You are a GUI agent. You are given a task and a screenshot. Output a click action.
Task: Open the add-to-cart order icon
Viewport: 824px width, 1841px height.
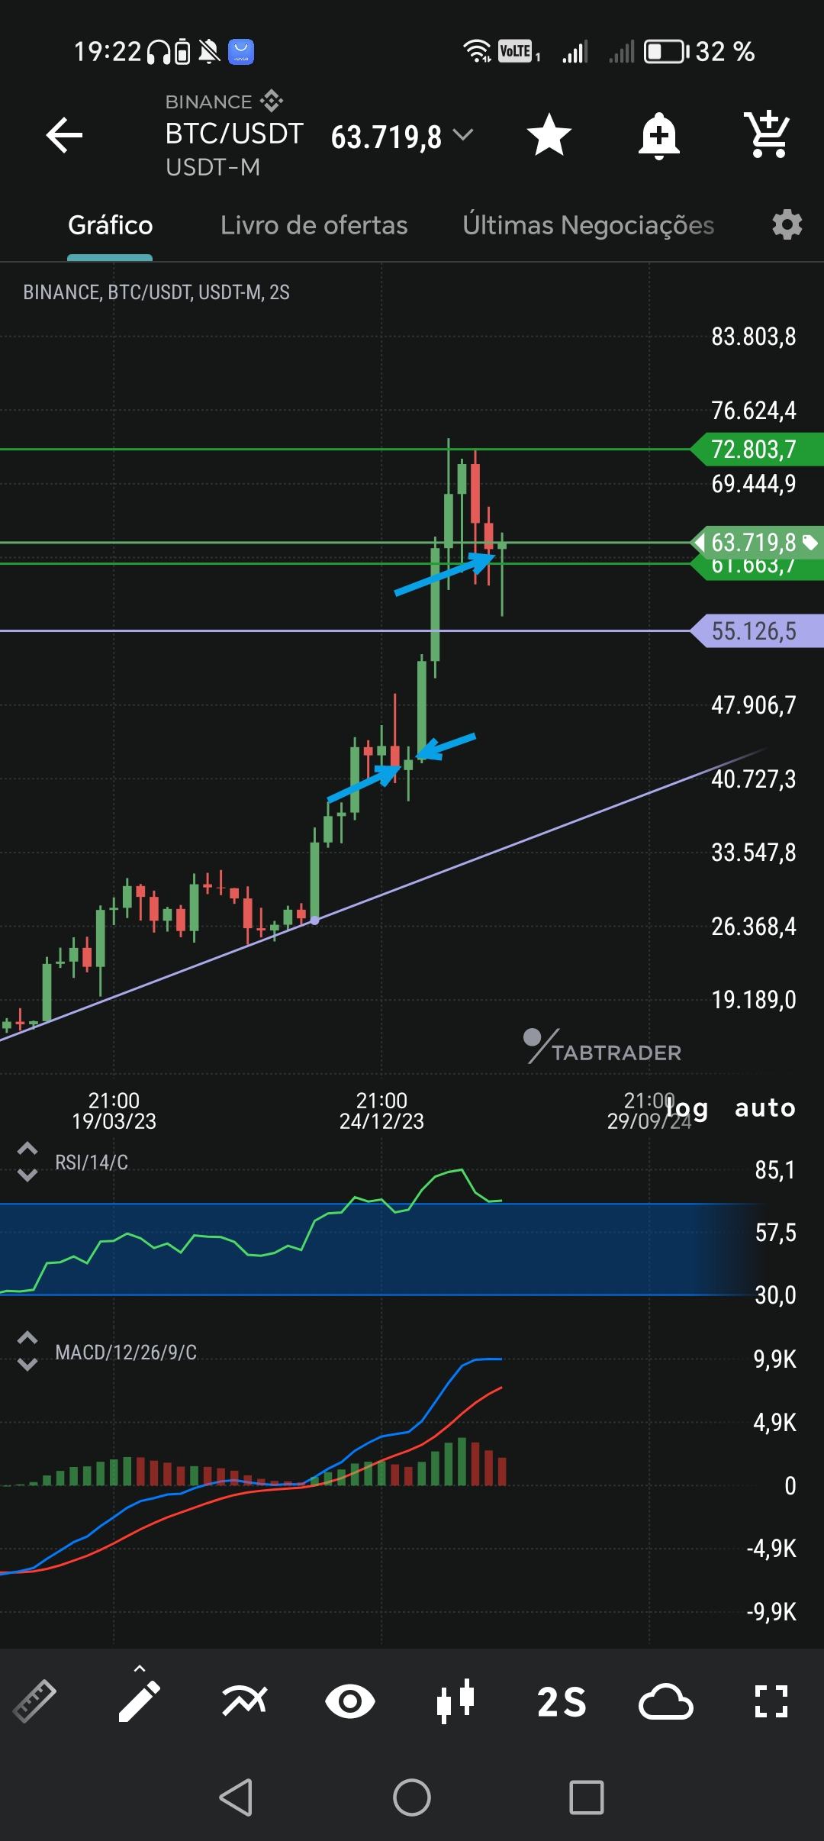tap(767, 134)
